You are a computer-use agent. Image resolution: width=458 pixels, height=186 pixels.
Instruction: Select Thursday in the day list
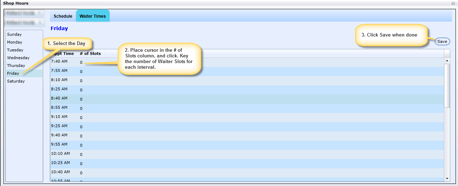[16, 66]
